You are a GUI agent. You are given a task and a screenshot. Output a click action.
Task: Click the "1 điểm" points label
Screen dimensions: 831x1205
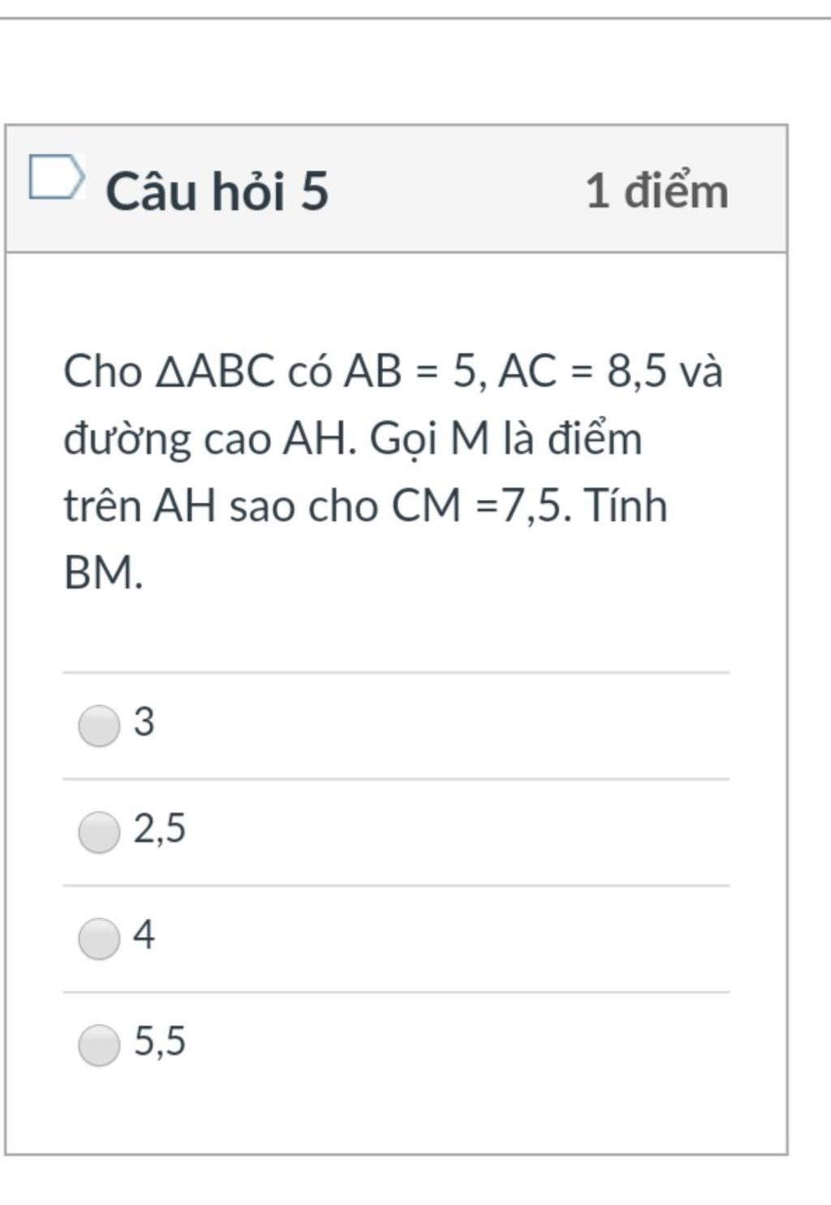pyautogui.click(x=657, y=192)
